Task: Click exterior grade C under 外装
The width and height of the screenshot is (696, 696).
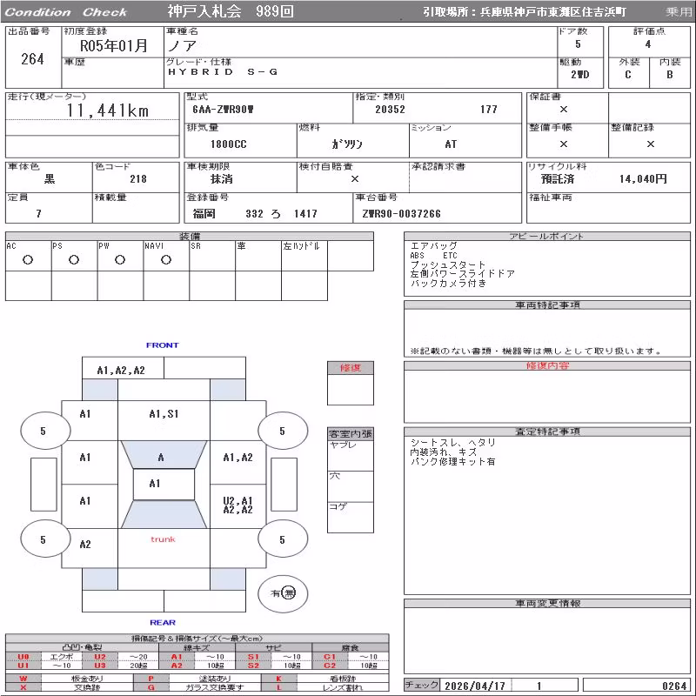Action: pyautogui.click(x=627, y=75)
